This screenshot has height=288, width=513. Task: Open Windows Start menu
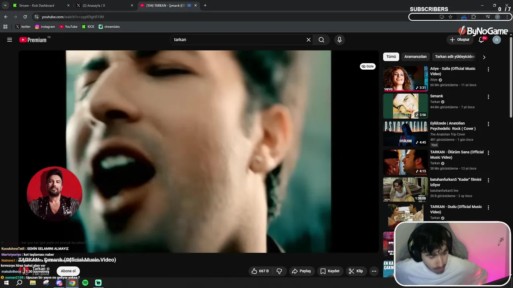click(x=6, y=283)
